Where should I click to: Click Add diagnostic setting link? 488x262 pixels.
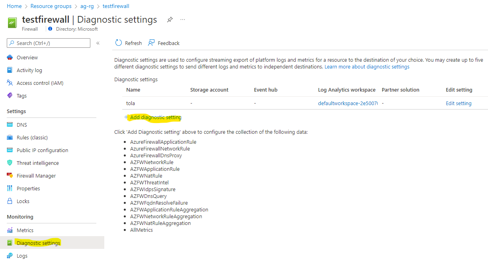(156, 117)
